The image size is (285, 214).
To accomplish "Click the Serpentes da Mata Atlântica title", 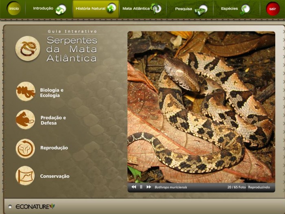I will coord(72,49).
